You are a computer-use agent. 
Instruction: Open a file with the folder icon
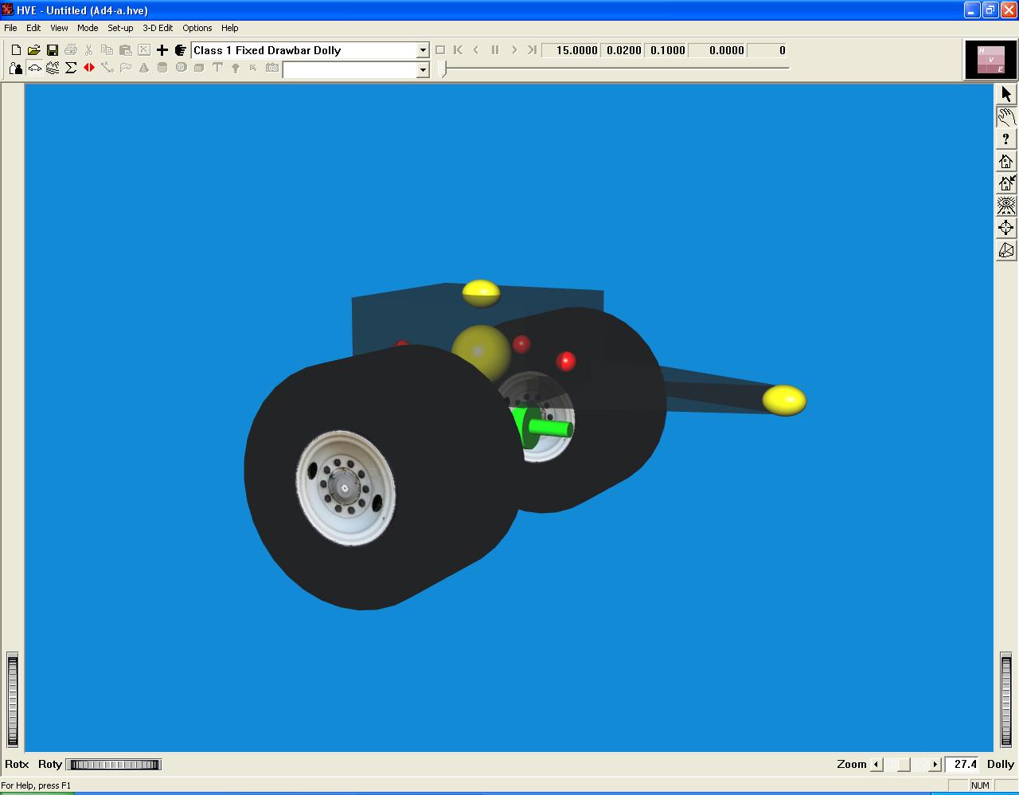[34, 50]
